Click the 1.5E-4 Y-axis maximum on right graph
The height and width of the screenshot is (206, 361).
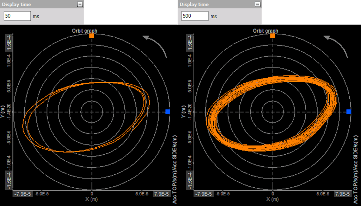[x=190, y=43]
